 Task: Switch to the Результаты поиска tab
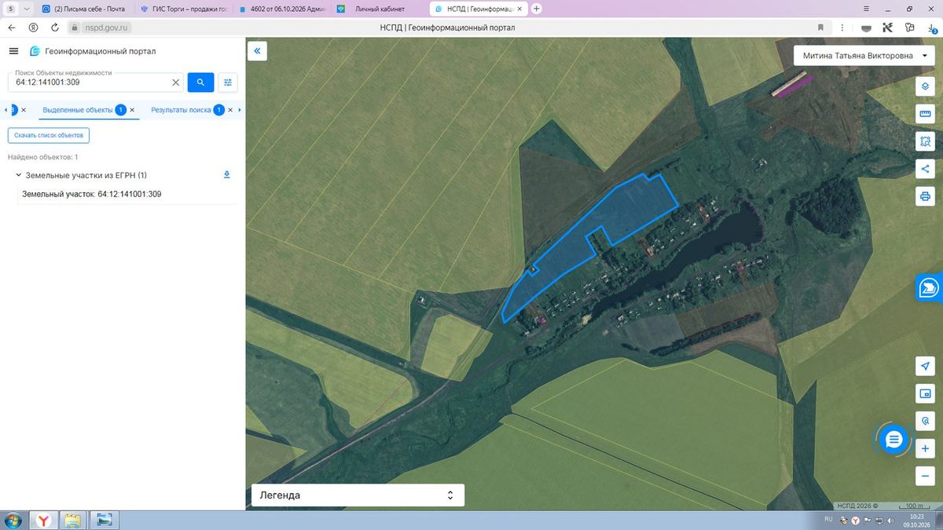181,110
